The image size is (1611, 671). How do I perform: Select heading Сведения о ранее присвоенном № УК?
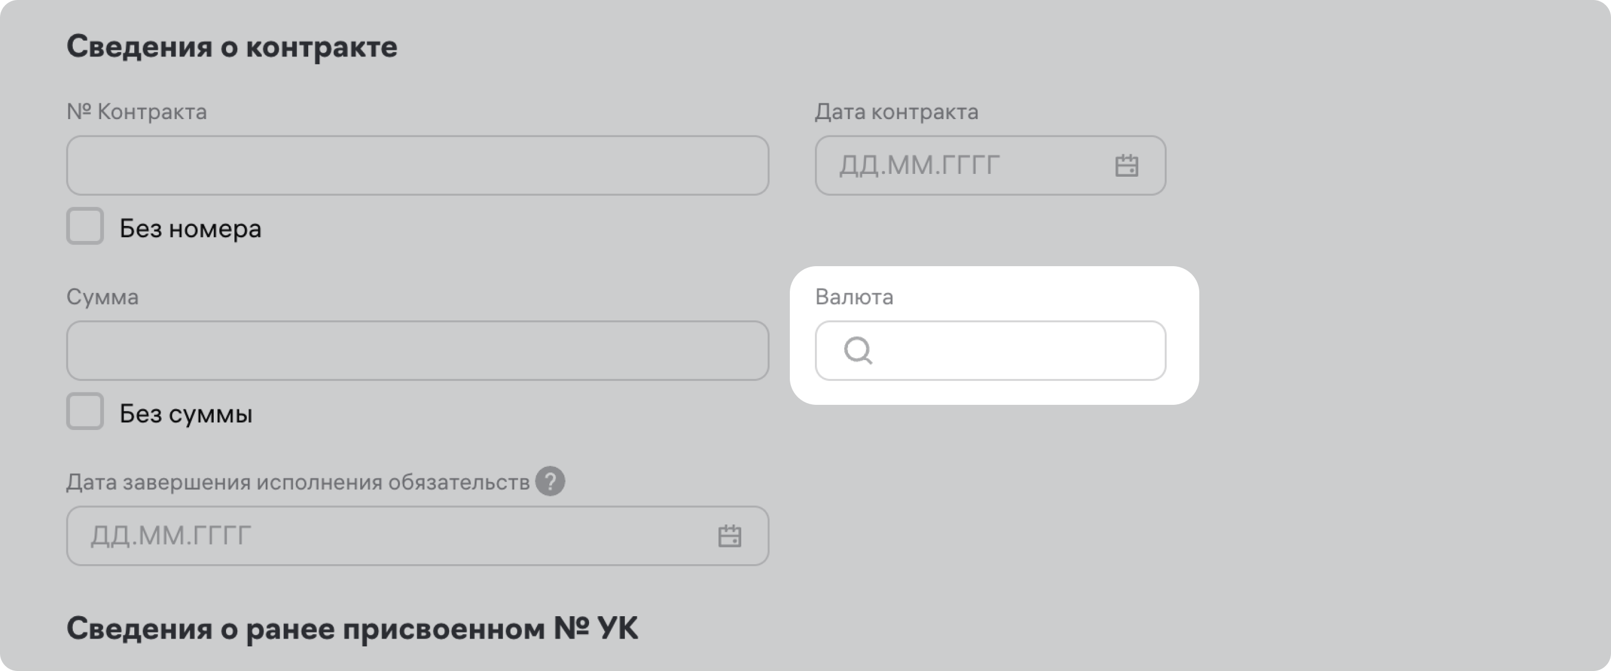pos(352,628)
